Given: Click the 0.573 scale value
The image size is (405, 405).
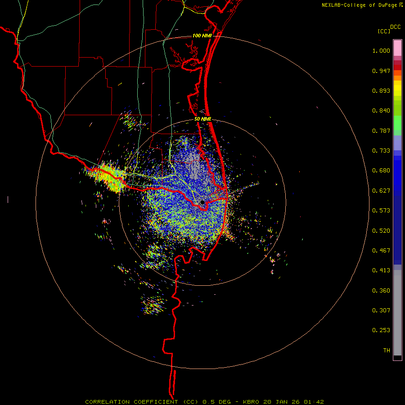Looking at the screenshot, I should pos(381,211).
